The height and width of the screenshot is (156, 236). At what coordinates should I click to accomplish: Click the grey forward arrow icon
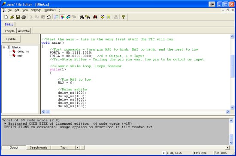(x=74, y=17)
